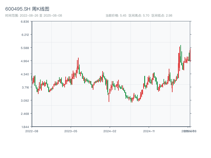Click the tallest green candle near the 5.70 peak
The height and width of the screenshot is (158, 211).
click(x=181, y=54)
